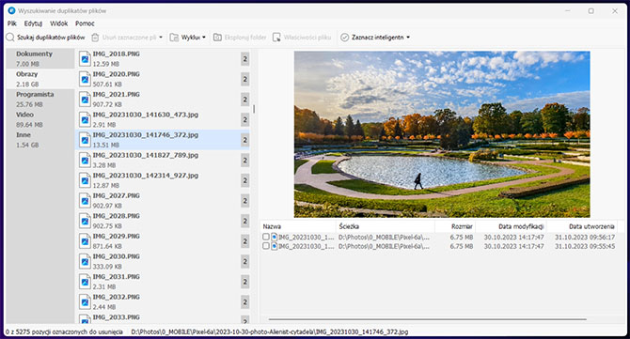Click the second duplicate row's file icon
This screenshot has height=339, width=630.
(x=274, y=246)
